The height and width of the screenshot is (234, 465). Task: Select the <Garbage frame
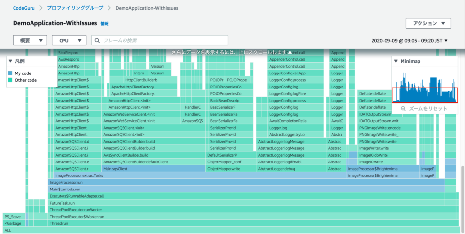click(14, 223)
